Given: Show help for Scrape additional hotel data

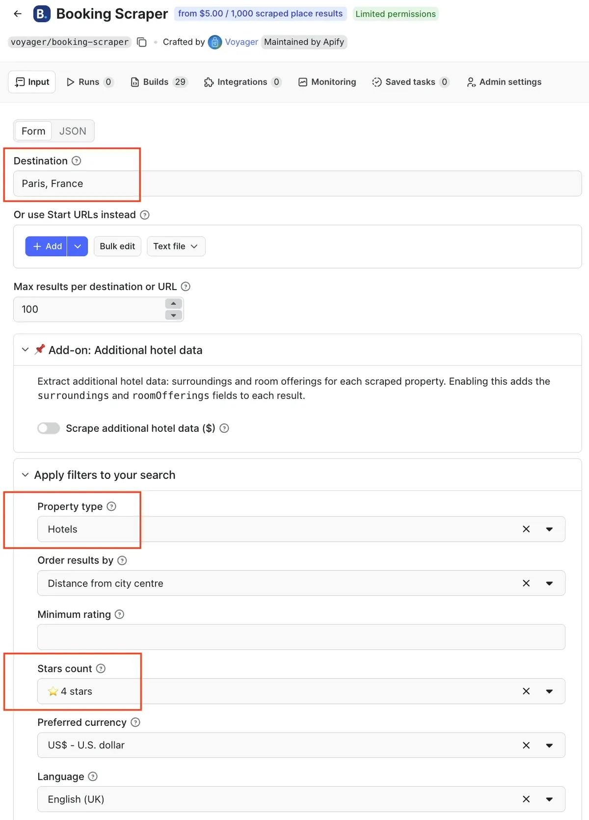Looking at the screenshot, I should tap(224, 428).
